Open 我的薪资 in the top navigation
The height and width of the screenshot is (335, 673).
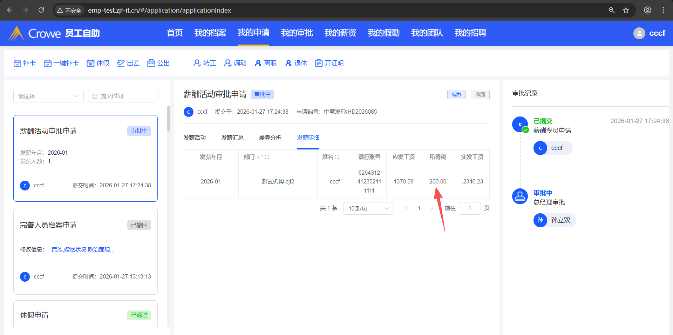[340, 33]
